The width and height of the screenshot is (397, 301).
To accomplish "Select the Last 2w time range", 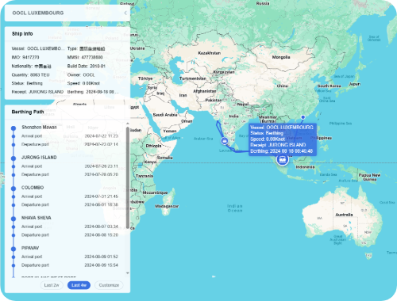I will click(52, 285).
